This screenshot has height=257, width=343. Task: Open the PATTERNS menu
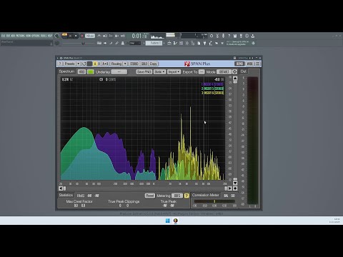[21, 36]
